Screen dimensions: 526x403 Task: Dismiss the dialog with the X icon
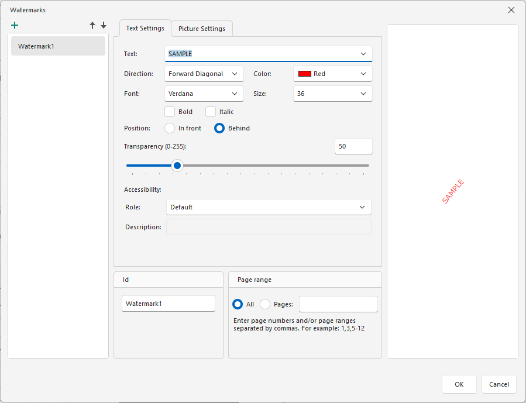(x=511, y=9)
